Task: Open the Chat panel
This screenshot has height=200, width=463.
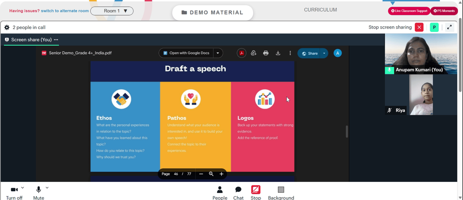Action: pos(238,193)
